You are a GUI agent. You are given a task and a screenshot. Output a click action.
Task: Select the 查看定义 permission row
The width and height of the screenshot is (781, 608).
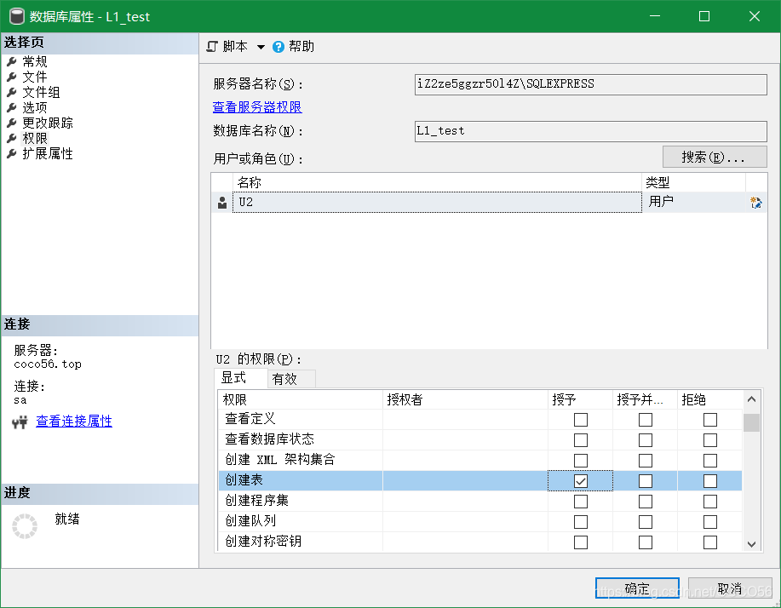[480, 420]
